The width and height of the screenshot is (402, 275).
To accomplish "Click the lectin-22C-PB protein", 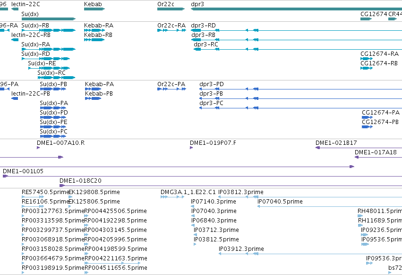I will (x=15, y=98).
